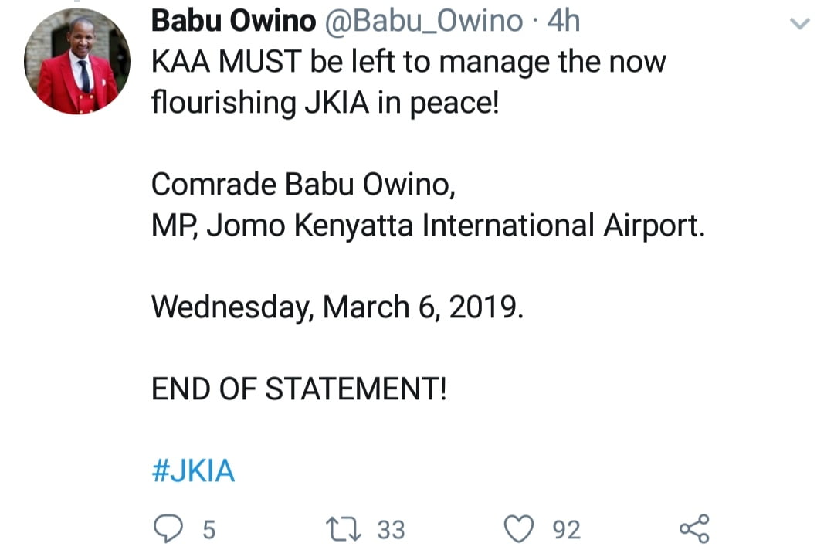
Task: Open the @Babu_Owino handle link
Action: (x=423, y=22)
